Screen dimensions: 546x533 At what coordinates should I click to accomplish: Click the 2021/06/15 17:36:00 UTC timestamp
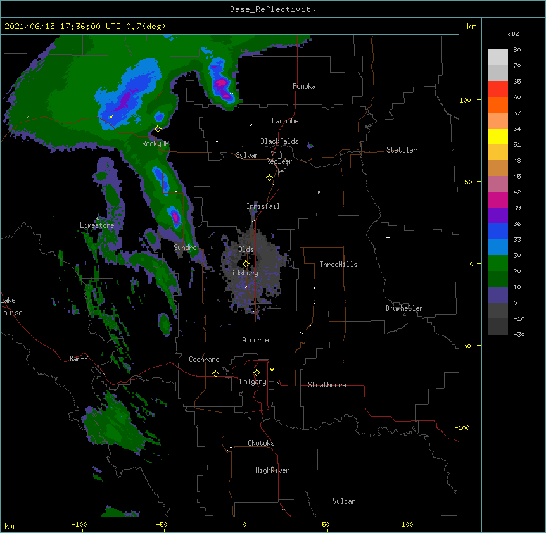[x=63, y=27]
